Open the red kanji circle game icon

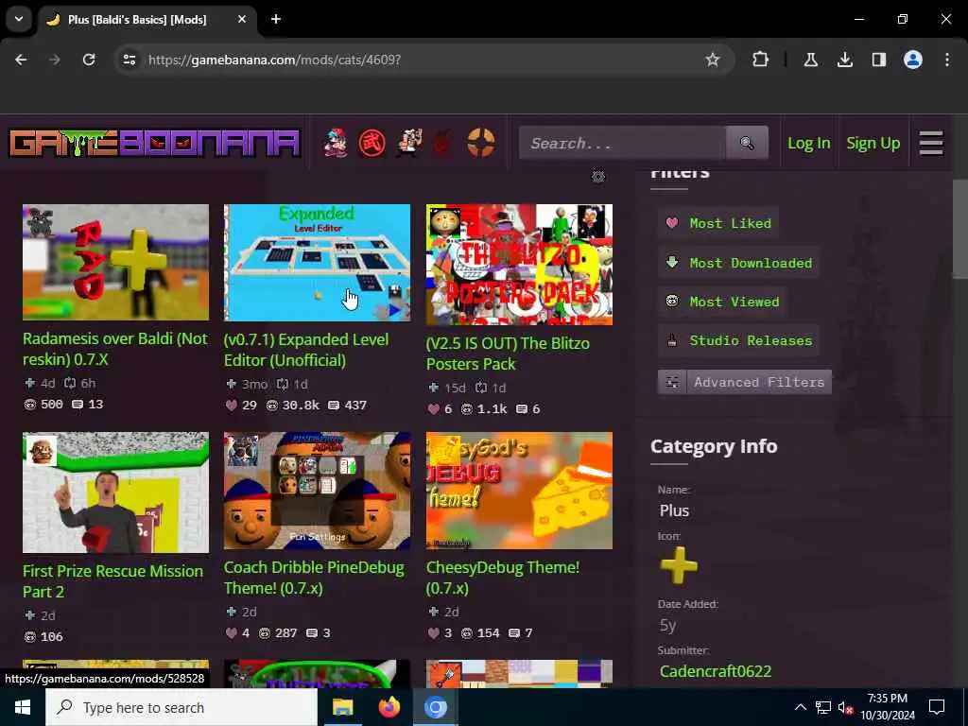coord(372,144)
